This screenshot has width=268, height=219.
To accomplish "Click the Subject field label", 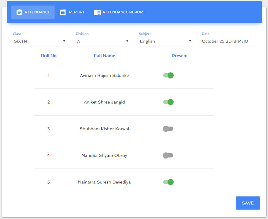I will click(145, 34).
